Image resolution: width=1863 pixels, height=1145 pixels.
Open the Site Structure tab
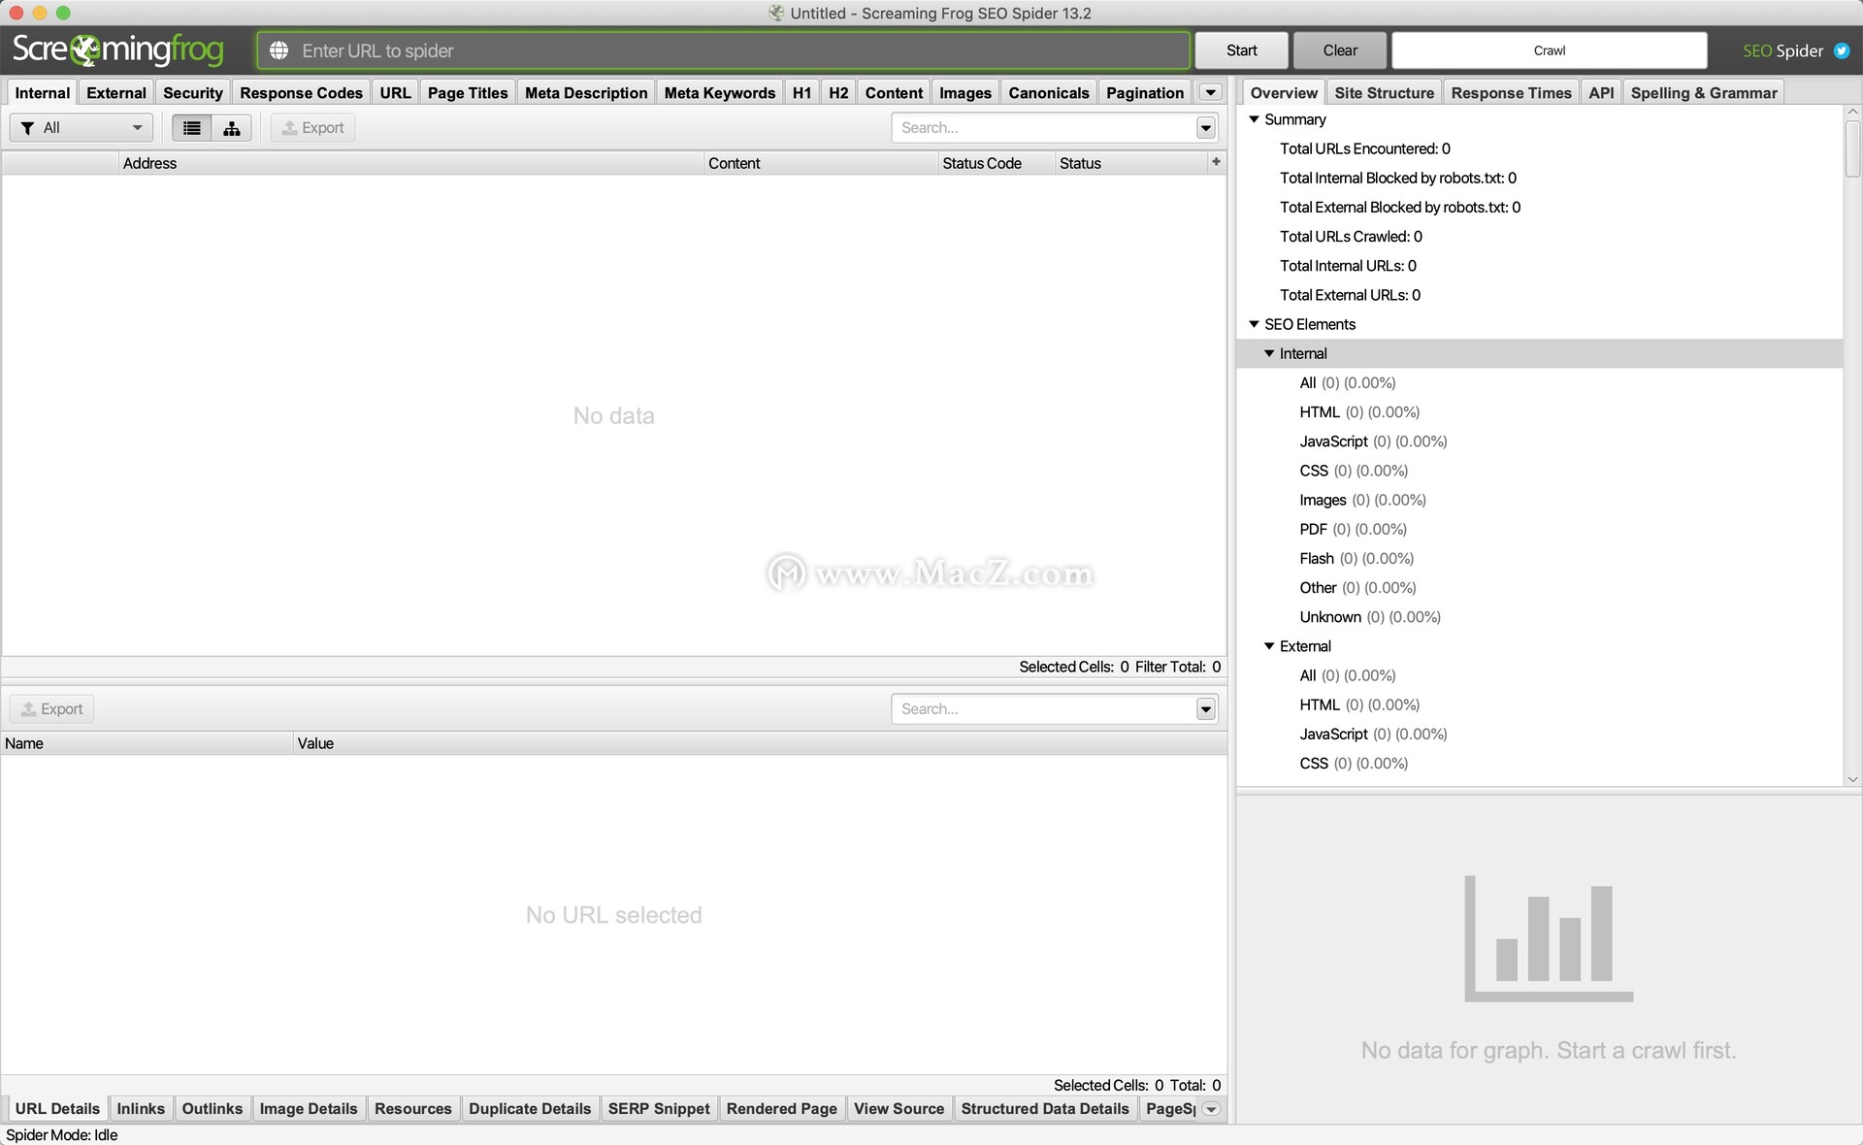point(1384,92)
